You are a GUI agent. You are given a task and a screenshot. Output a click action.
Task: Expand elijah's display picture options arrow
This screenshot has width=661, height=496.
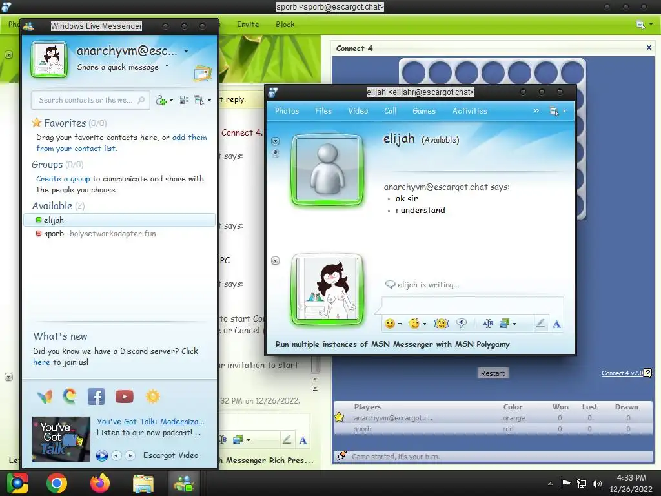tap(275, 141)
